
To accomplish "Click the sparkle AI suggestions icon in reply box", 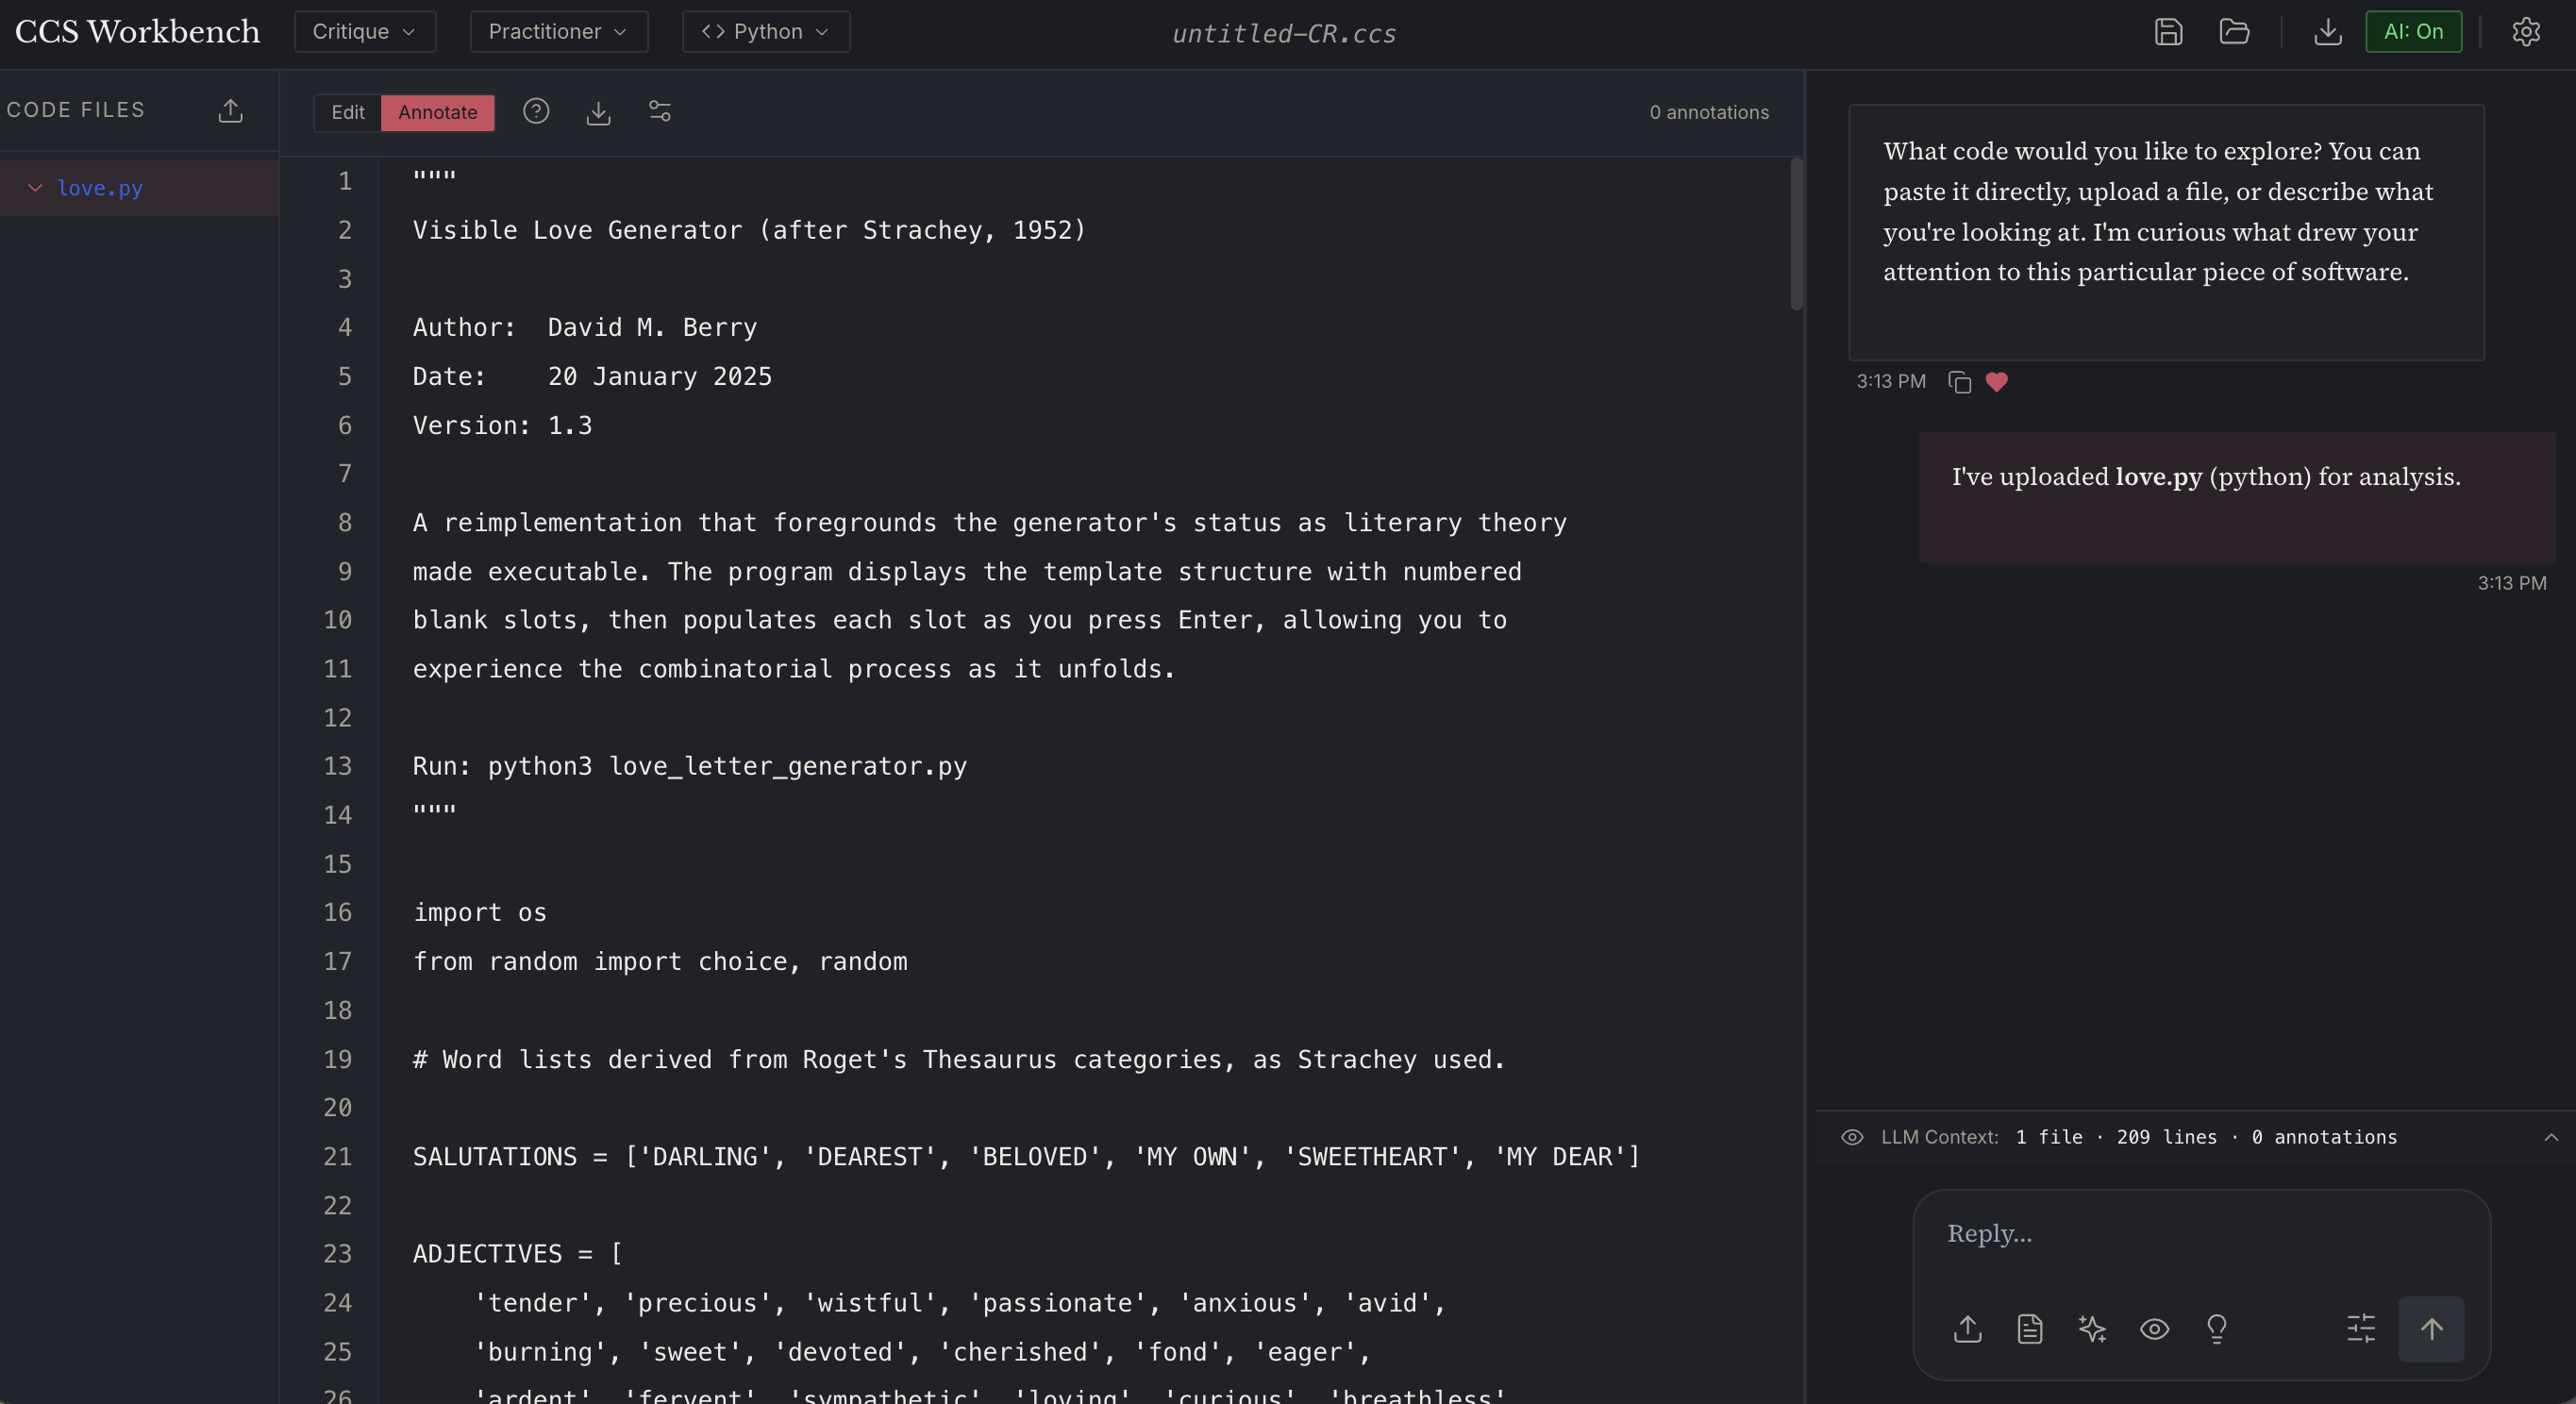I will point(2092,1328).
